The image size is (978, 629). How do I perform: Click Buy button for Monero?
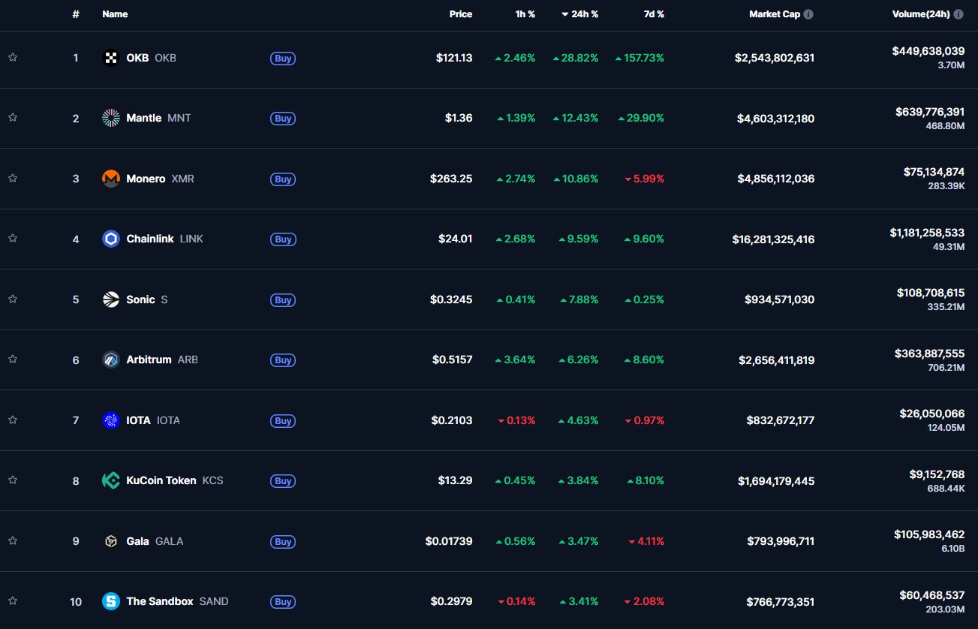283,179
